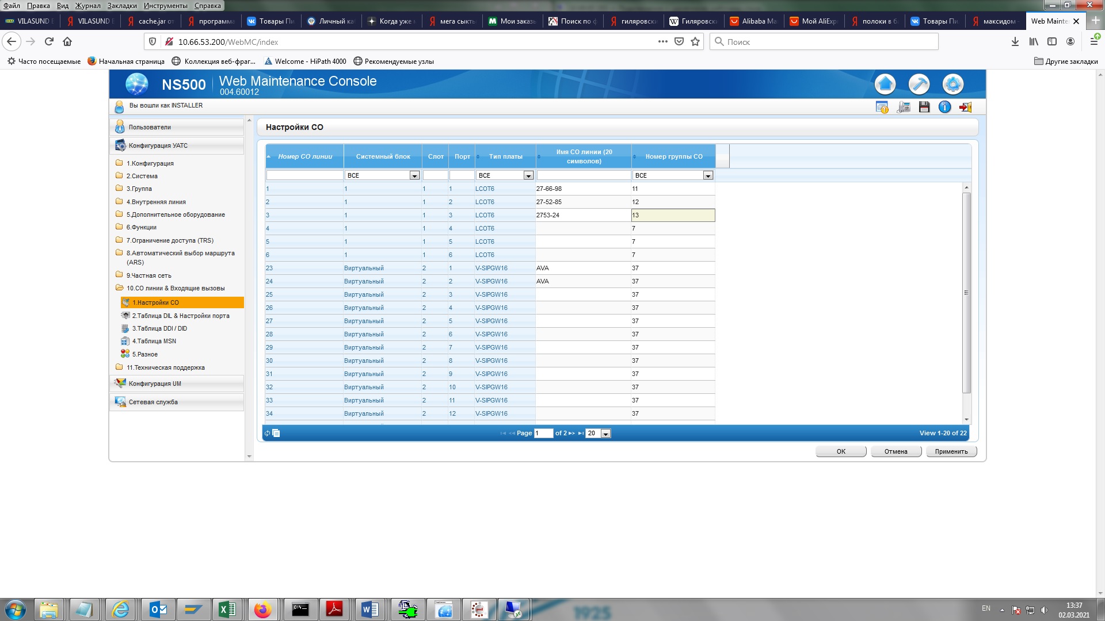Sort by Номер СО линии column header

pyautogui.click(x=305, y=156)
